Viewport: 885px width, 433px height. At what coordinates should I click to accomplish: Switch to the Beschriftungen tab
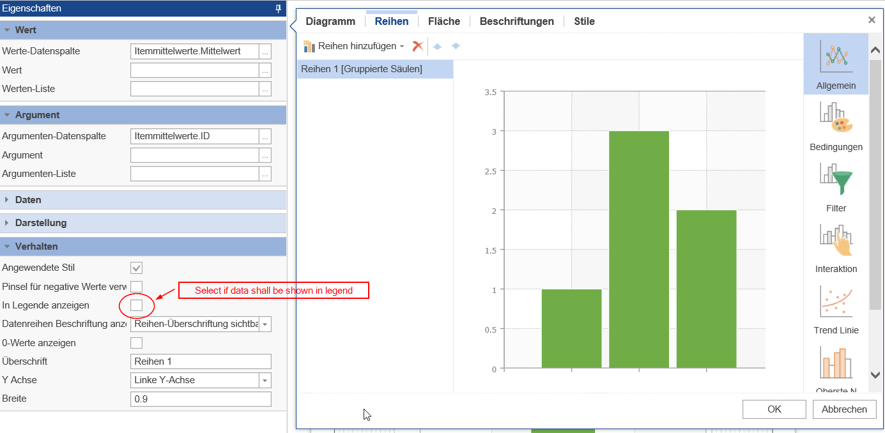pyautogui.click(x=517, y=21)
